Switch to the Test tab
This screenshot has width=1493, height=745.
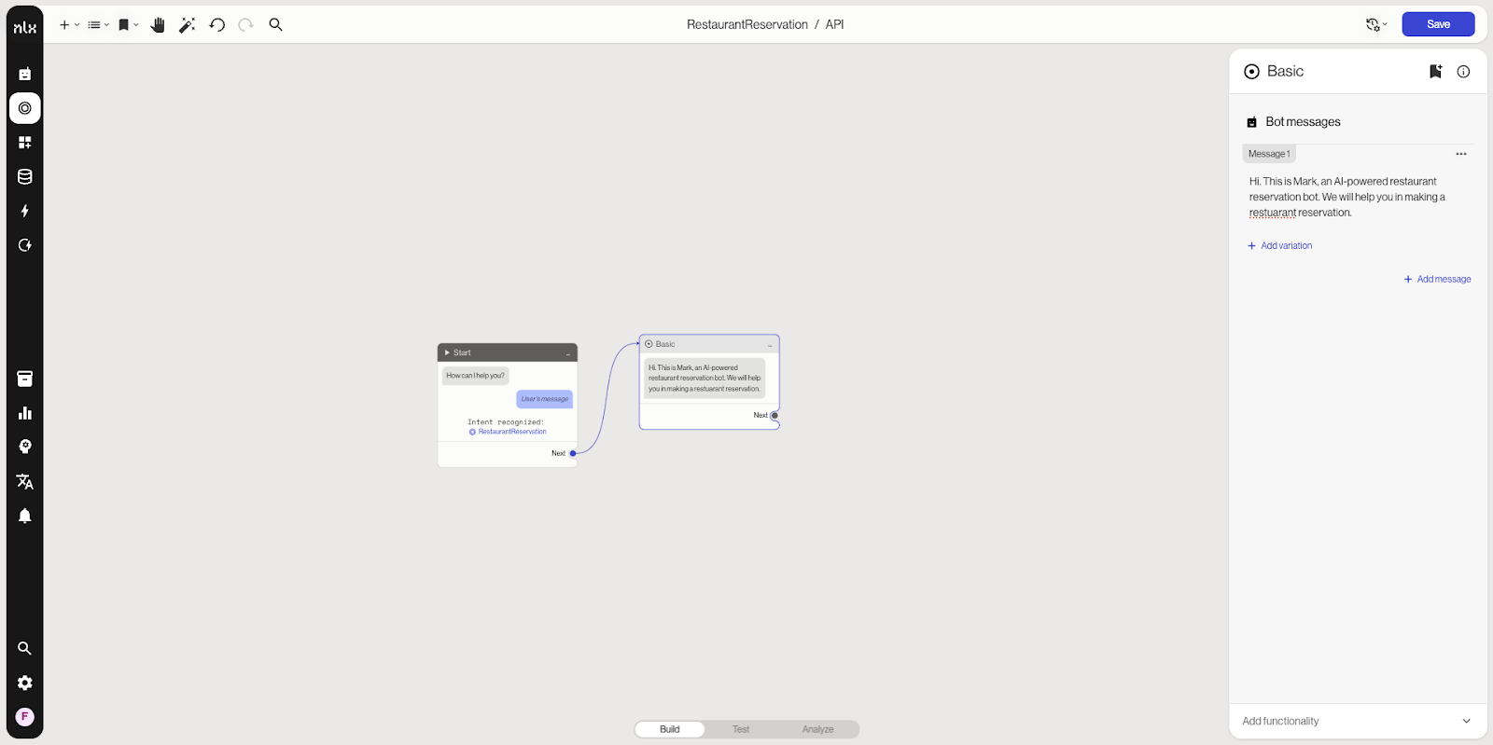[741, 729]
